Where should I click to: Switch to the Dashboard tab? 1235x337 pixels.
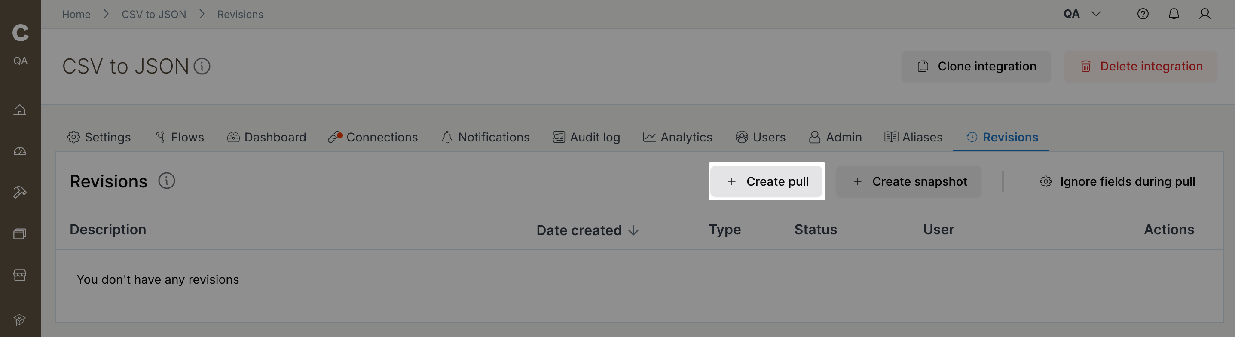tap(266, 137)
